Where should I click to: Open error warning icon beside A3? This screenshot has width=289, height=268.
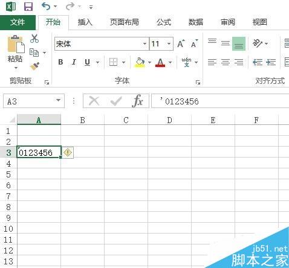click(68, 152)
